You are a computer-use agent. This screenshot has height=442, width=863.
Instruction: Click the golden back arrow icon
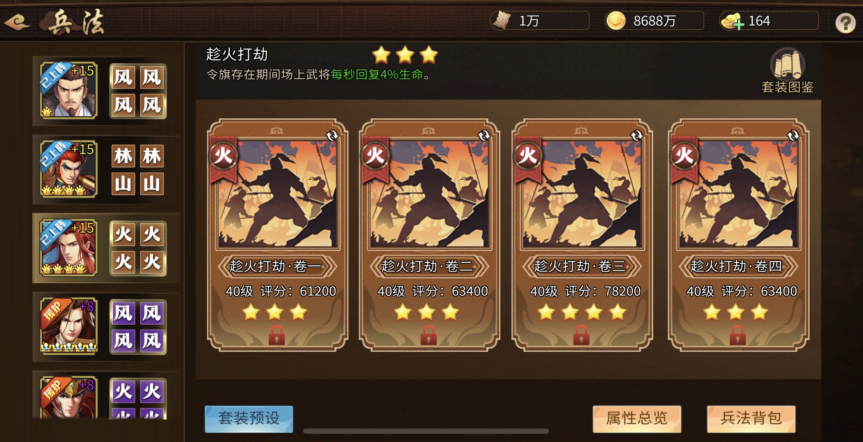pos(17,22)
